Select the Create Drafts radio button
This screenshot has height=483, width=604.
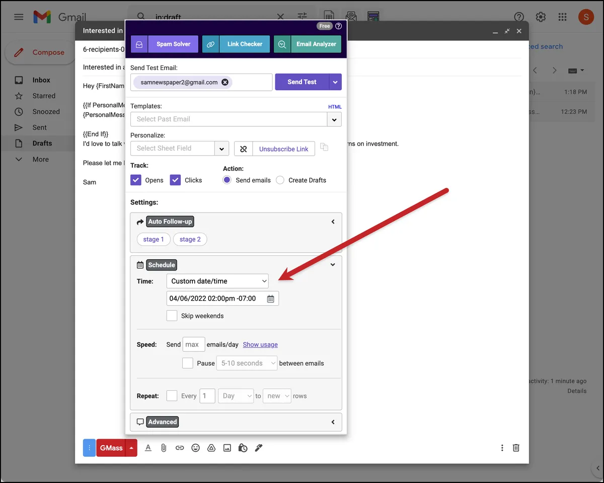coord(280,180)
